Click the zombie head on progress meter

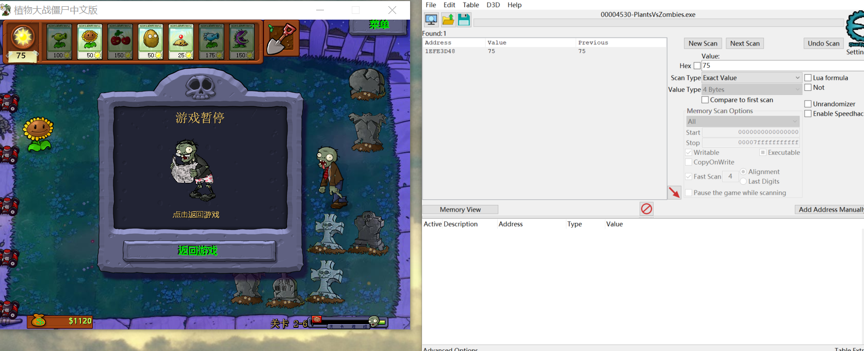point(373,322)
